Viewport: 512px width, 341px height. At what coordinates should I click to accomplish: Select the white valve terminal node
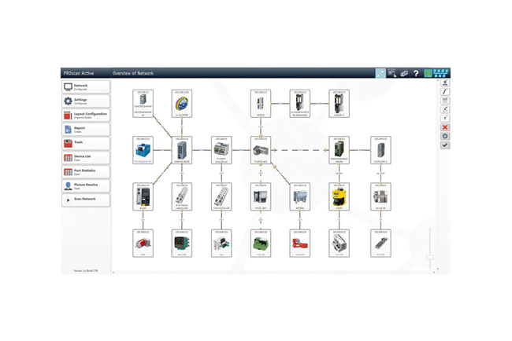coord(221,244)
